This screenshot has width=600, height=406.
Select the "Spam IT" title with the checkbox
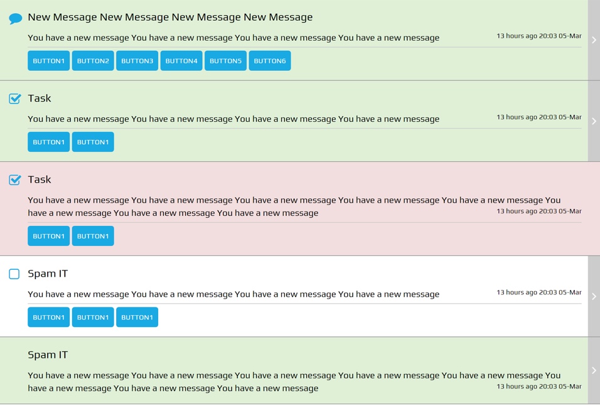coord(48,274)
